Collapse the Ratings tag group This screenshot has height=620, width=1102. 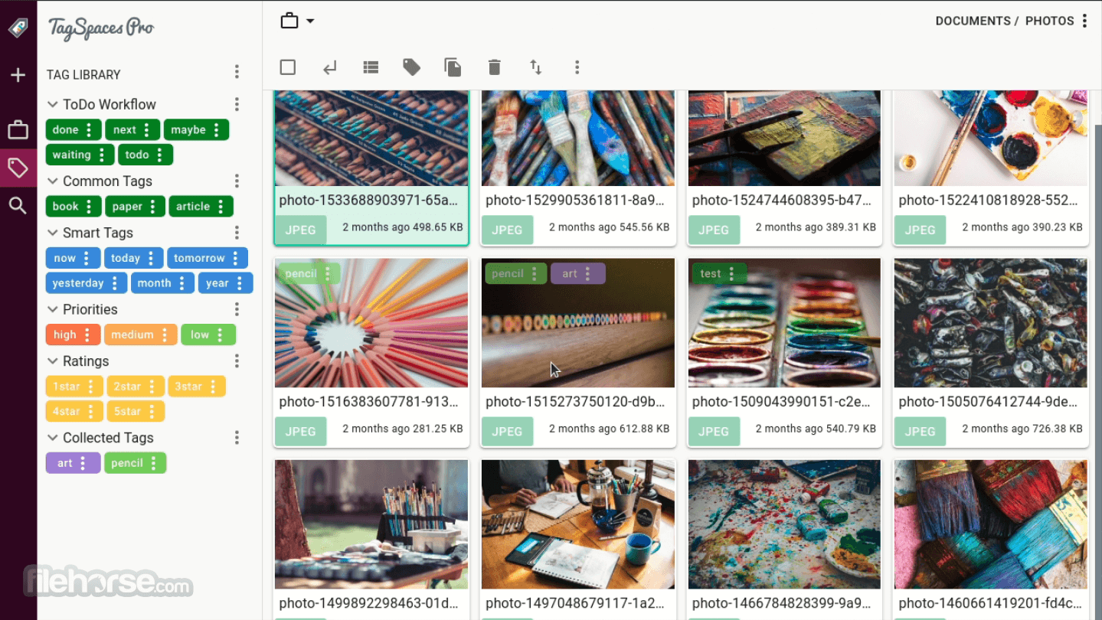(x=53, y=361)
